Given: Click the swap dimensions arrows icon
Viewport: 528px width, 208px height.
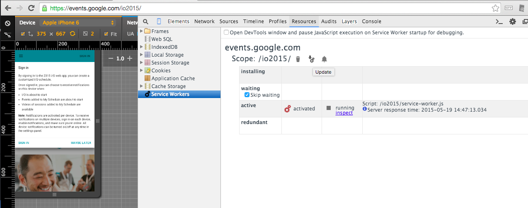Looking at the screenshot, I should coord(30,34).
